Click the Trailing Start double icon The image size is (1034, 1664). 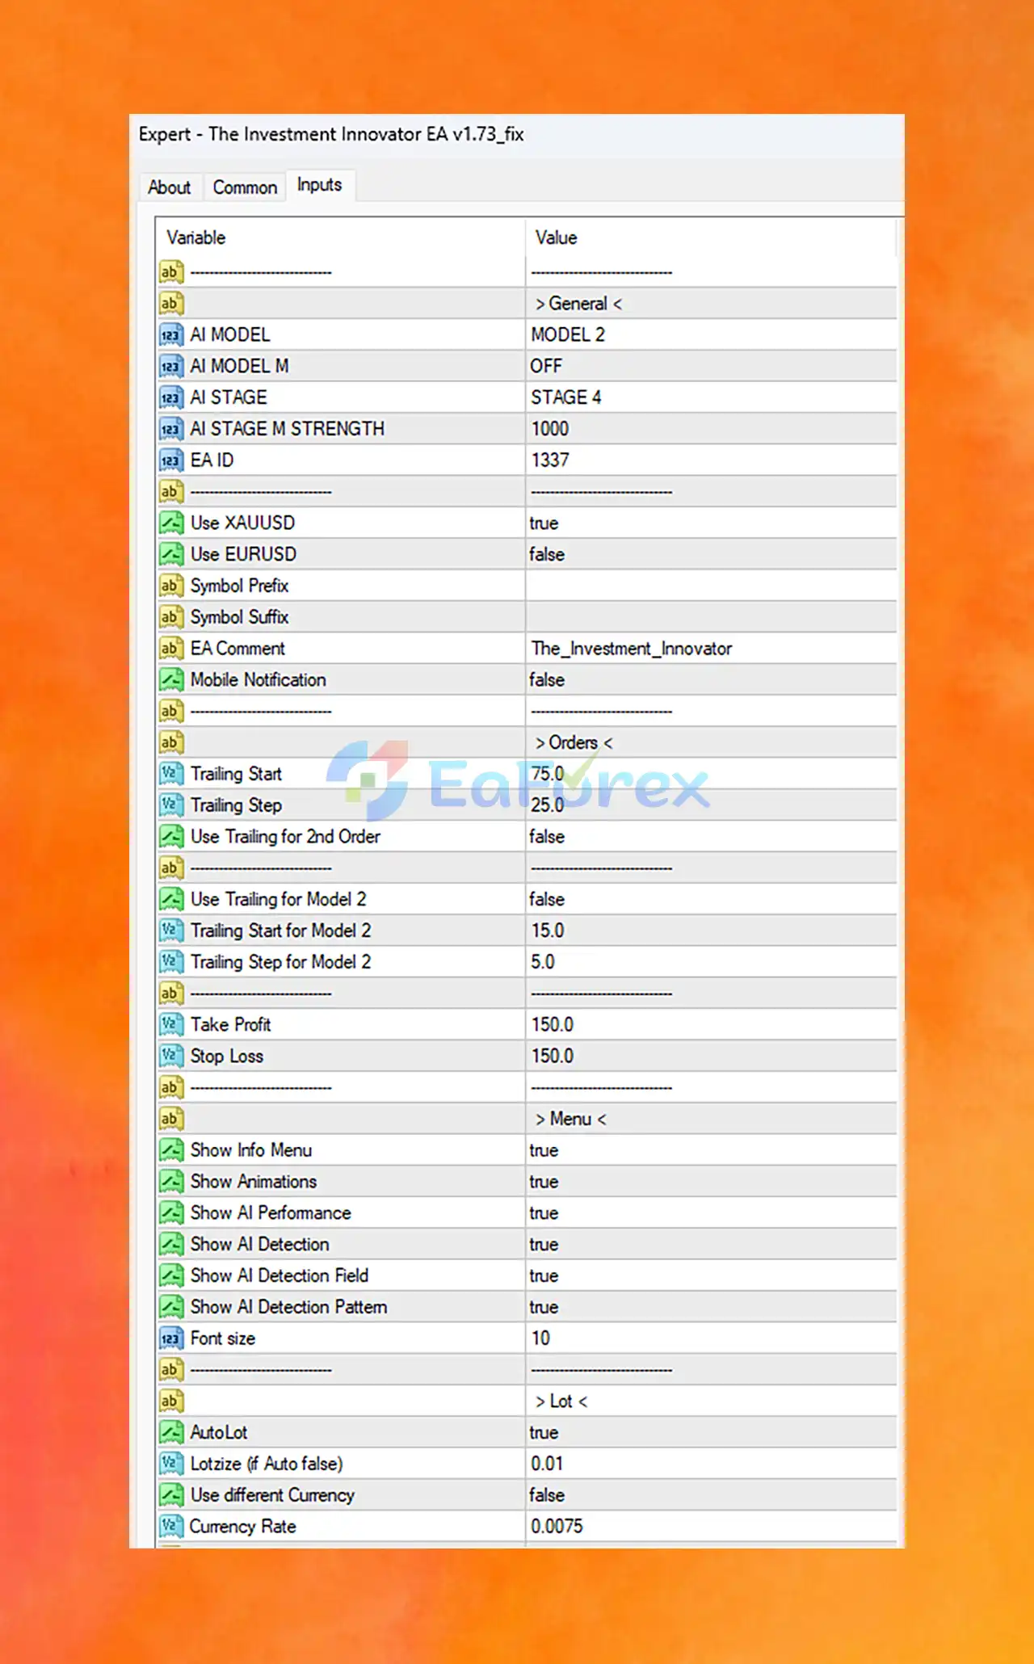coord(171,774)
